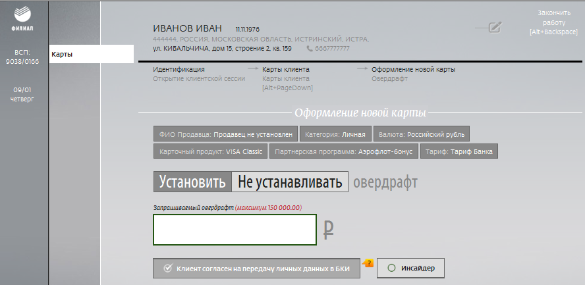Open the Карты sidebar tab
Viewport: 585px width, 285px height.
click(x=92, y=54)
